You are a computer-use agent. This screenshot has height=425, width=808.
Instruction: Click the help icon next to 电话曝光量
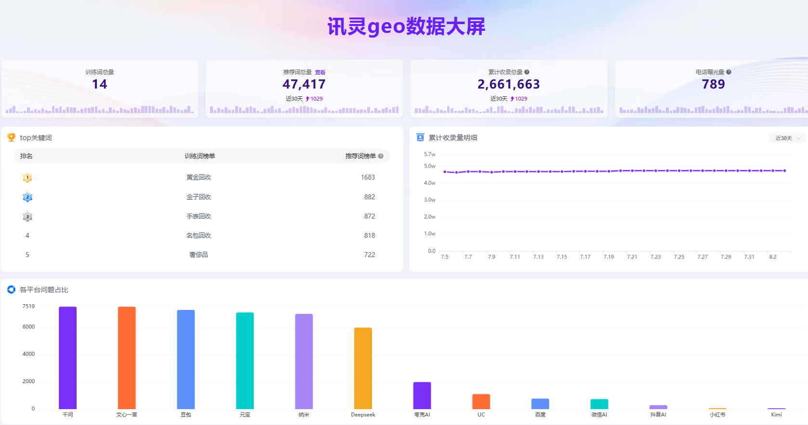click(729, 72)
